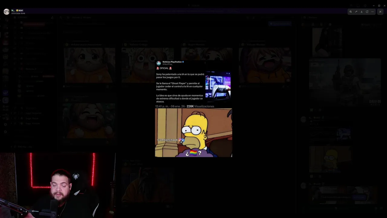
Task: Minimize the Discord window
Action: [x=374, y=5]
